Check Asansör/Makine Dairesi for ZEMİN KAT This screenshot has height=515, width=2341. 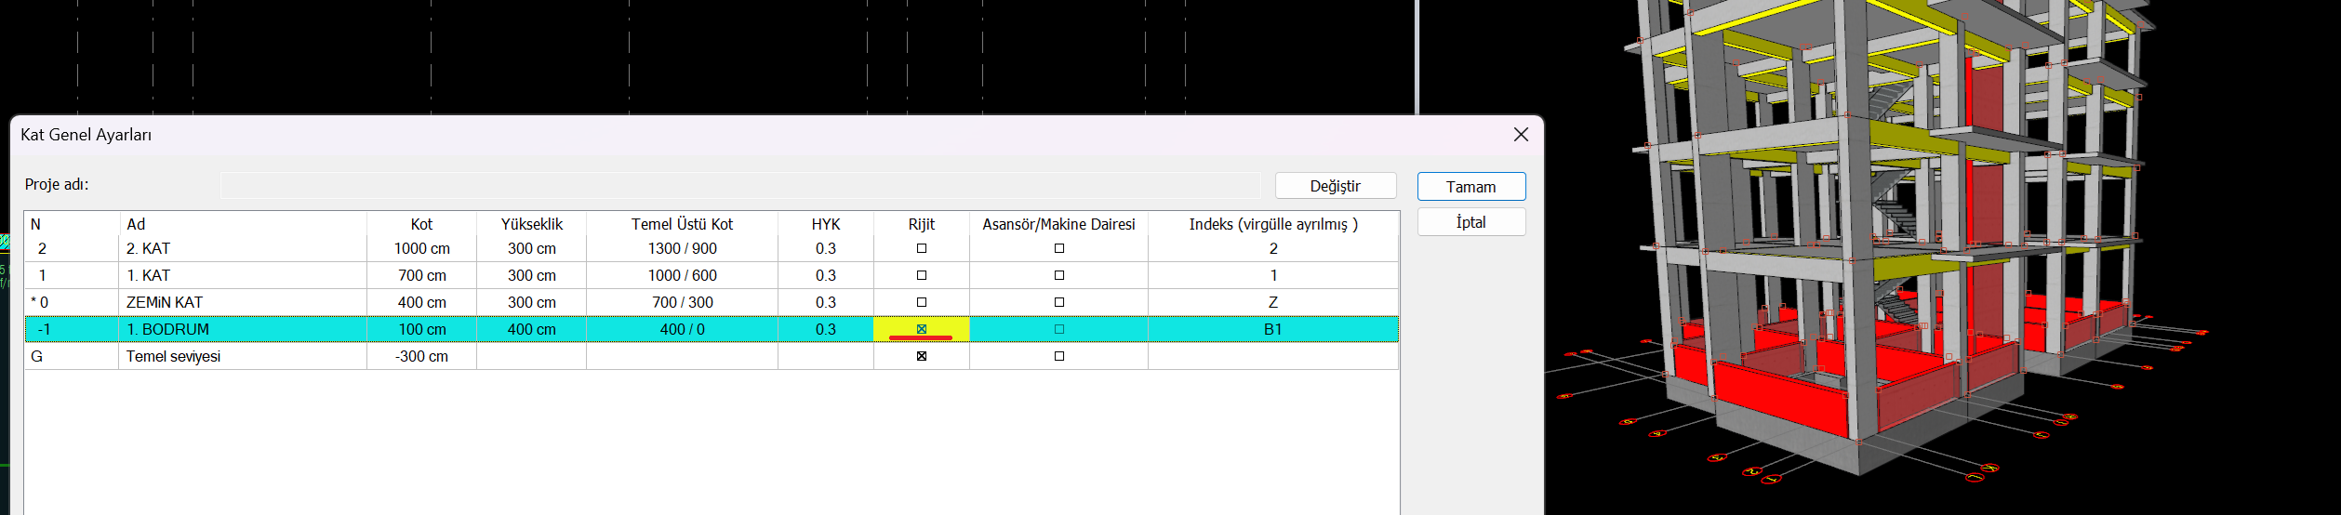point(1058,302)
